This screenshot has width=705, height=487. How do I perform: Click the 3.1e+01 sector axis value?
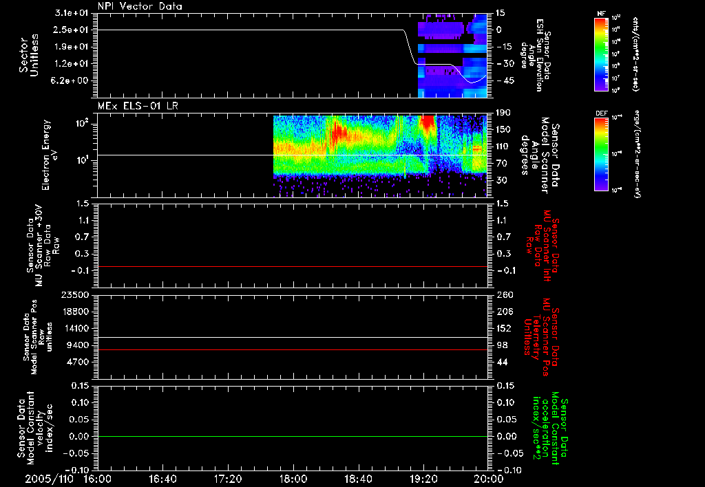[72, 13]
